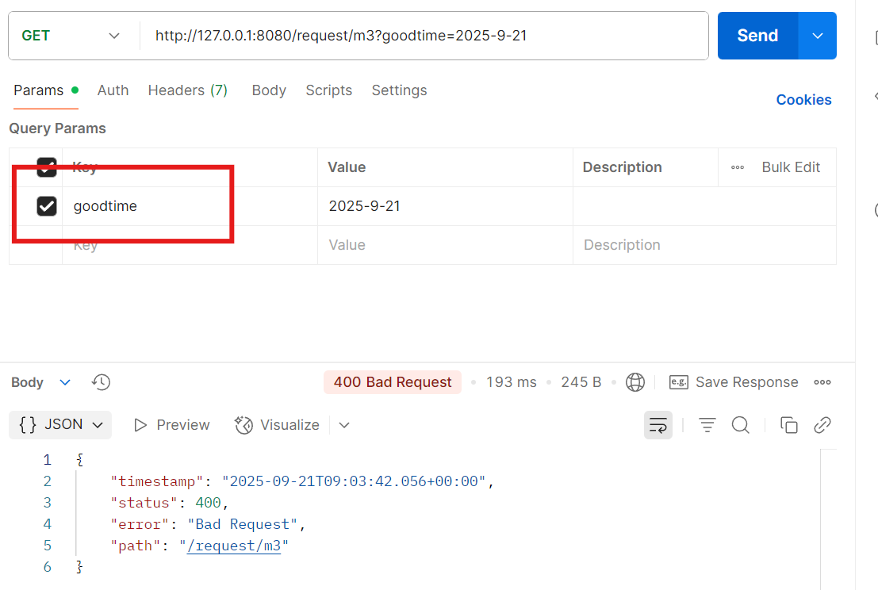
Task: Click the network globe icon
Action: [635, 382]
